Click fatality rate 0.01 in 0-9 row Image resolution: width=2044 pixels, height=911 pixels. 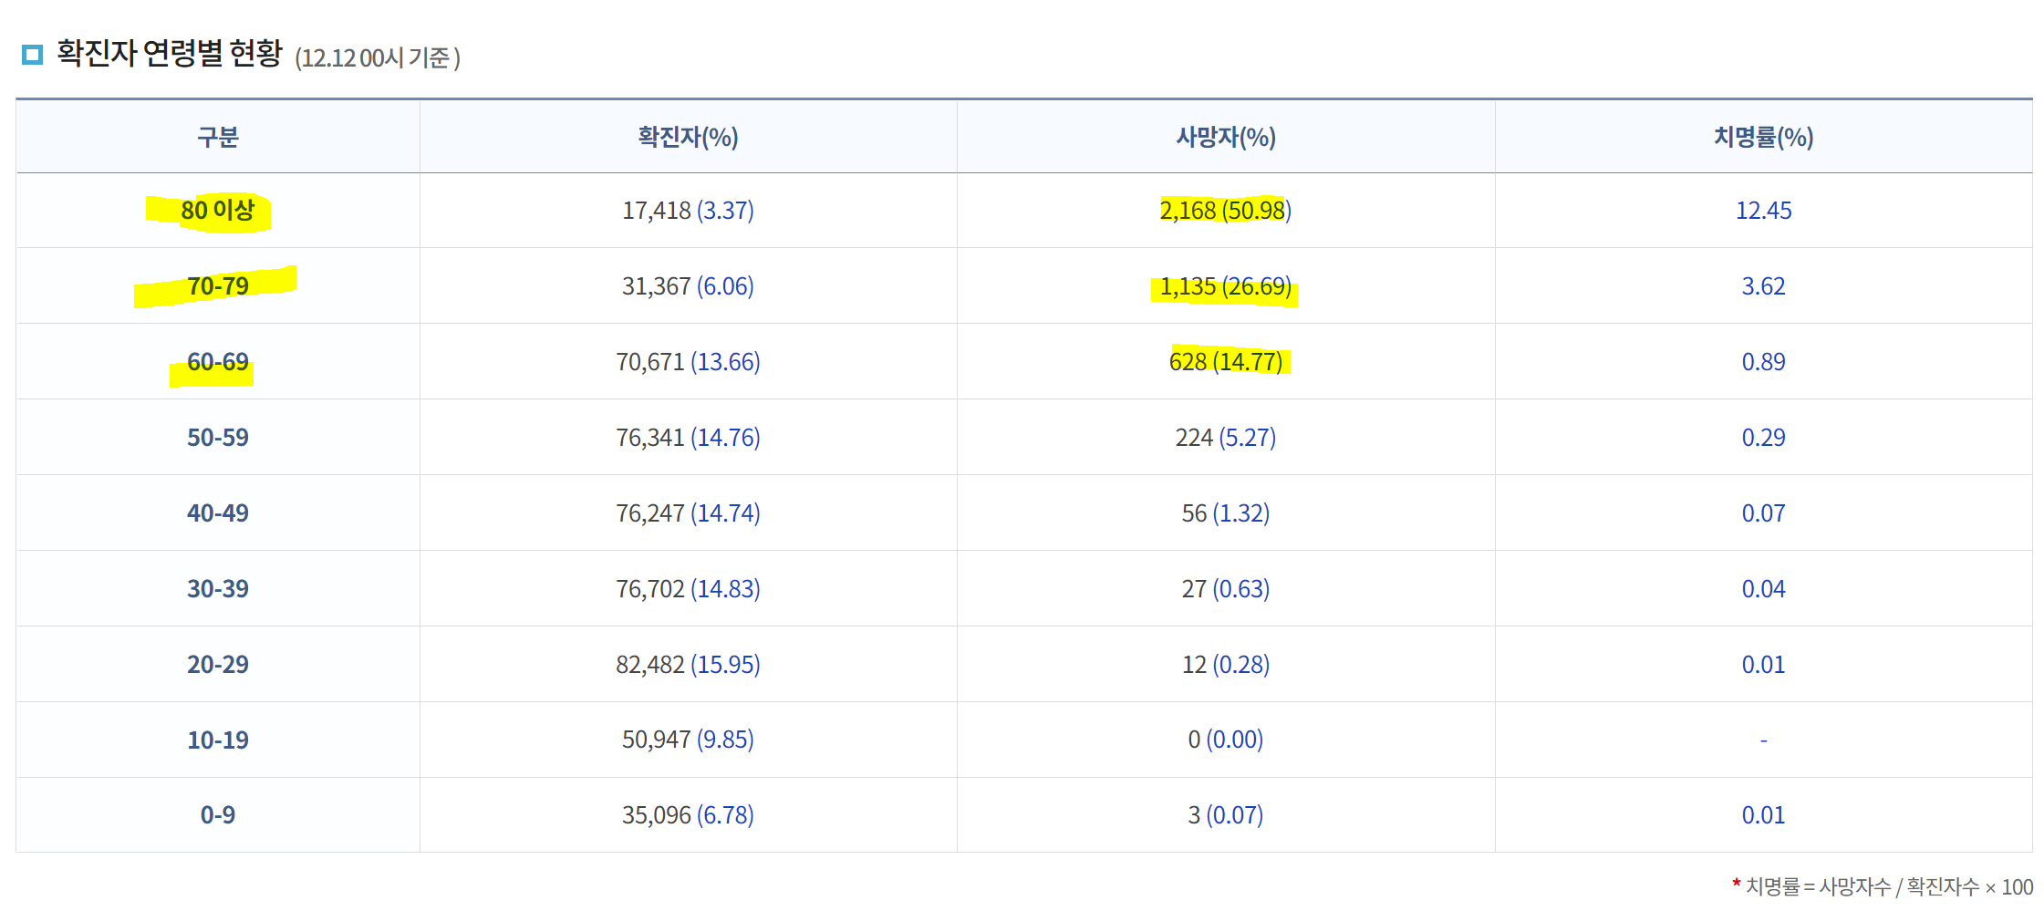point(1763,815)
